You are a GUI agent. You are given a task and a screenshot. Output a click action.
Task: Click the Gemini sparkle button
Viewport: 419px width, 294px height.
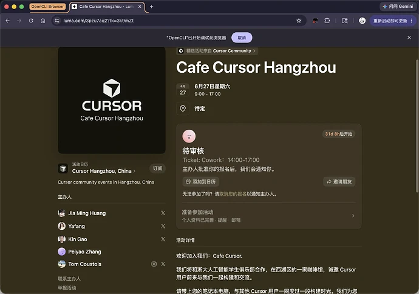coord(398,7)
